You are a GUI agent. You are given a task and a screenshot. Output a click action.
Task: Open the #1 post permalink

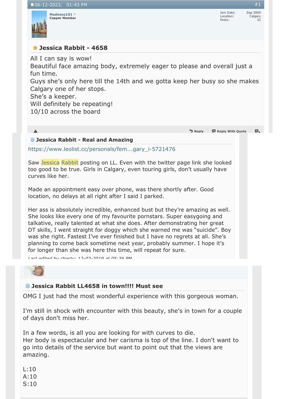(257, 5)
